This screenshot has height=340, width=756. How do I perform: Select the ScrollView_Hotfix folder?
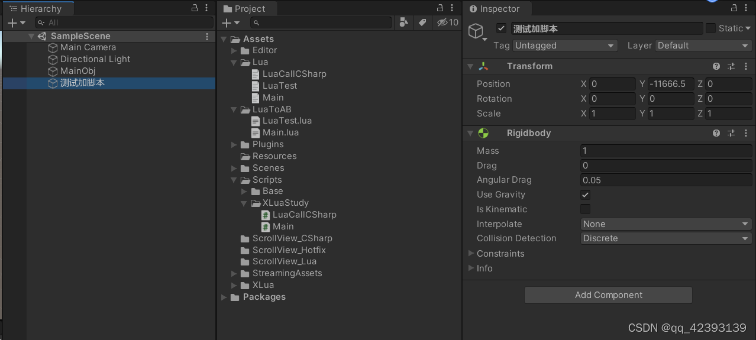point(289,250)
